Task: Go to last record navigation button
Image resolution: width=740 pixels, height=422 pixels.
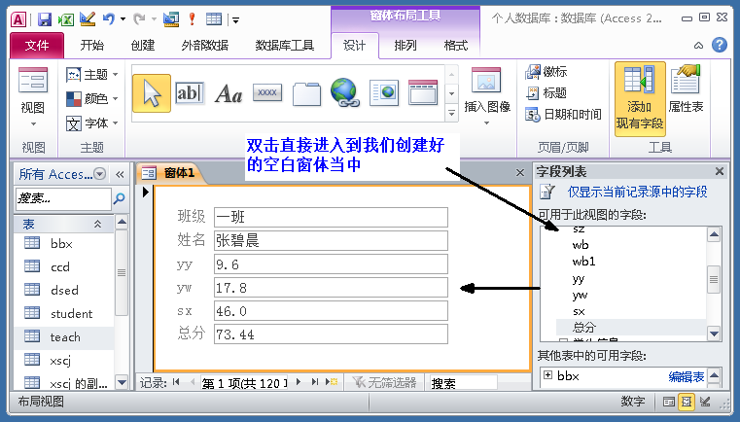Action: click(x=314, y=382)
